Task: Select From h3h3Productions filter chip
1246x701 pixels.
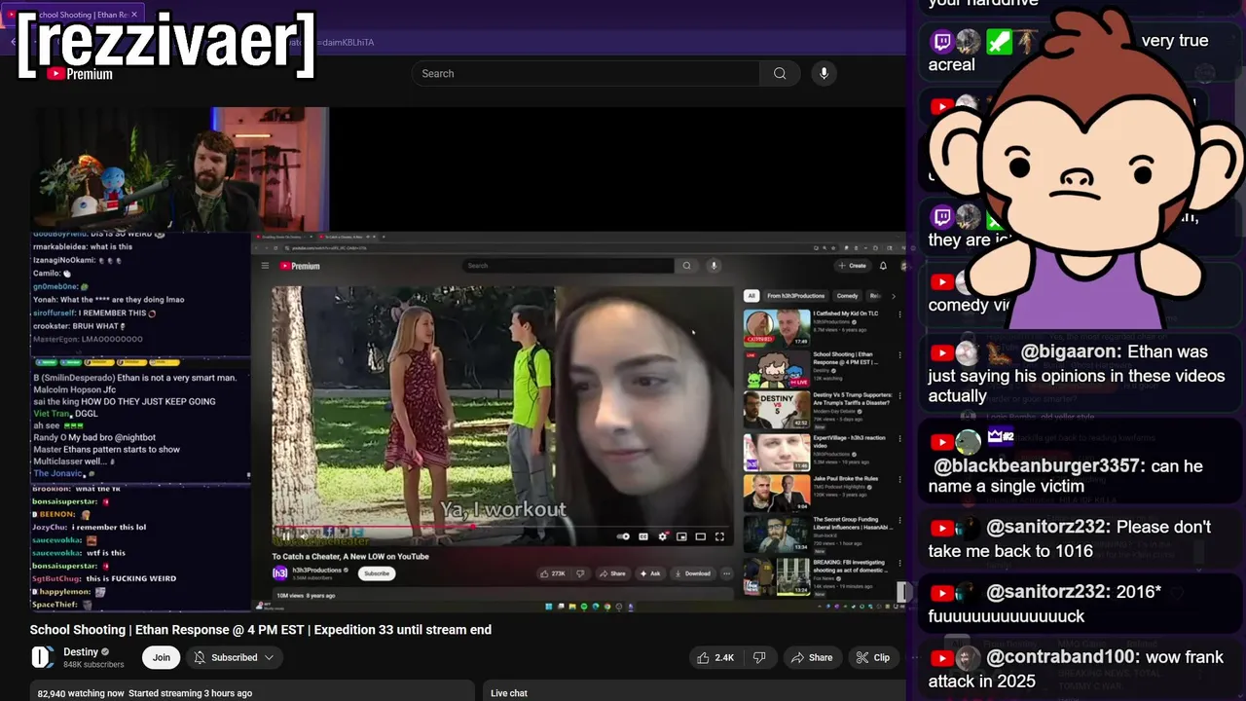Action: pyautogui.click(x=795, y=296)
